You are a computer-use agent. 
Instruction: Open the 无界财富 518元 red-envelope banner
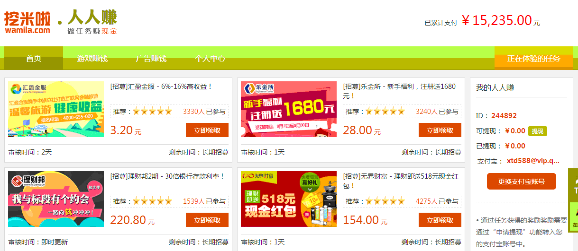click(x=289, y=199)
